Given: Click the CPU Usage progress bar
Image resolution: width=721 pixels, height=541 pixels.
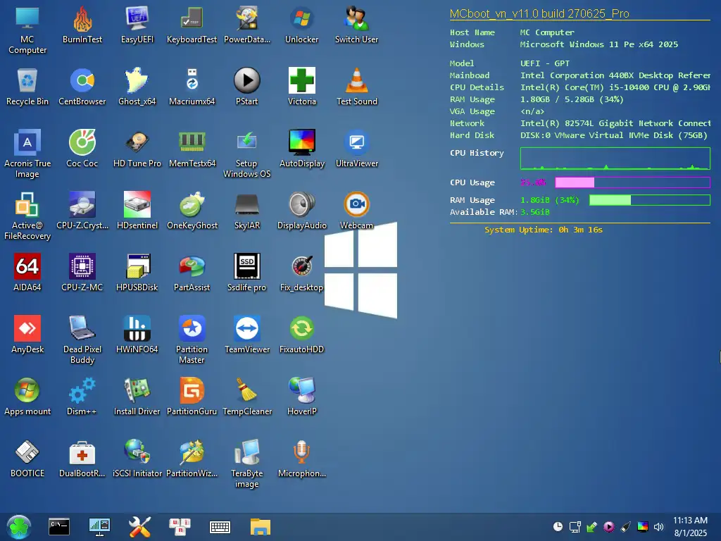Looking at the screenshot, I should (x=632, y=182).
